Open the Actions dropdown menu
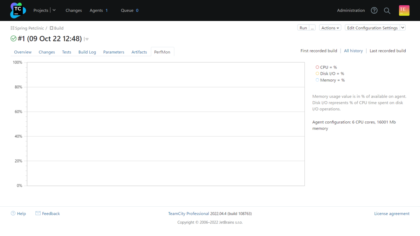Image resolution: width=420 pixels, height=236 pixels. coord(330,28)
